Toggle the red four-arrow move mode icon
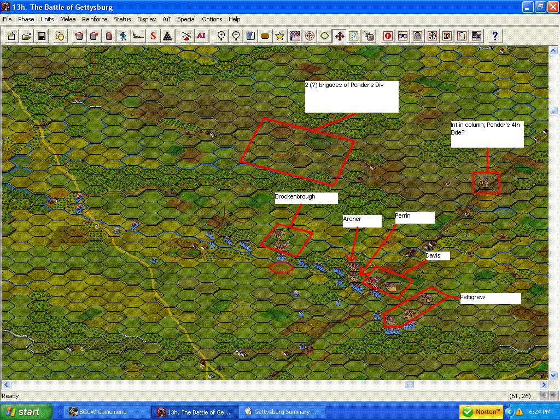 340,36
